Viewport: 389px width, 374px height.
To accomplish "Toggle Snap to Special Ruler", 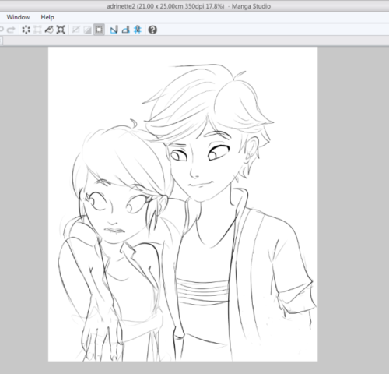I will (x=126, y=30).
